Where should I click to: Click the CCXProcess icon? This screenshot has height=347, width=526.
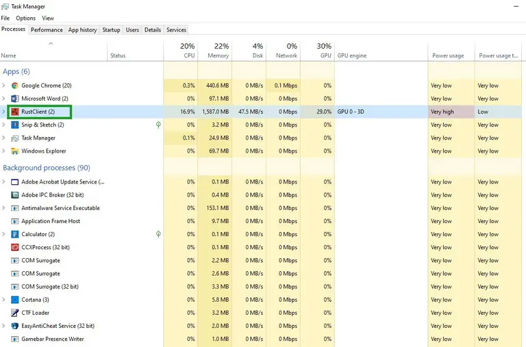click(15, 247)
